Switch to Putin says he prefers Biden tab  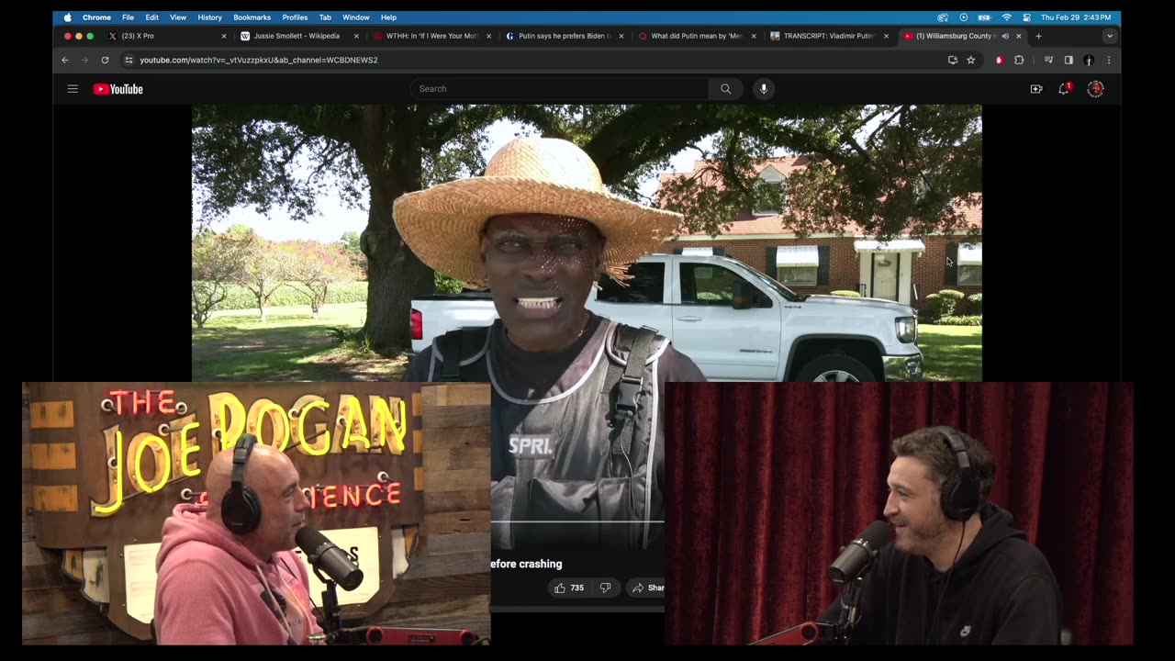565,36
